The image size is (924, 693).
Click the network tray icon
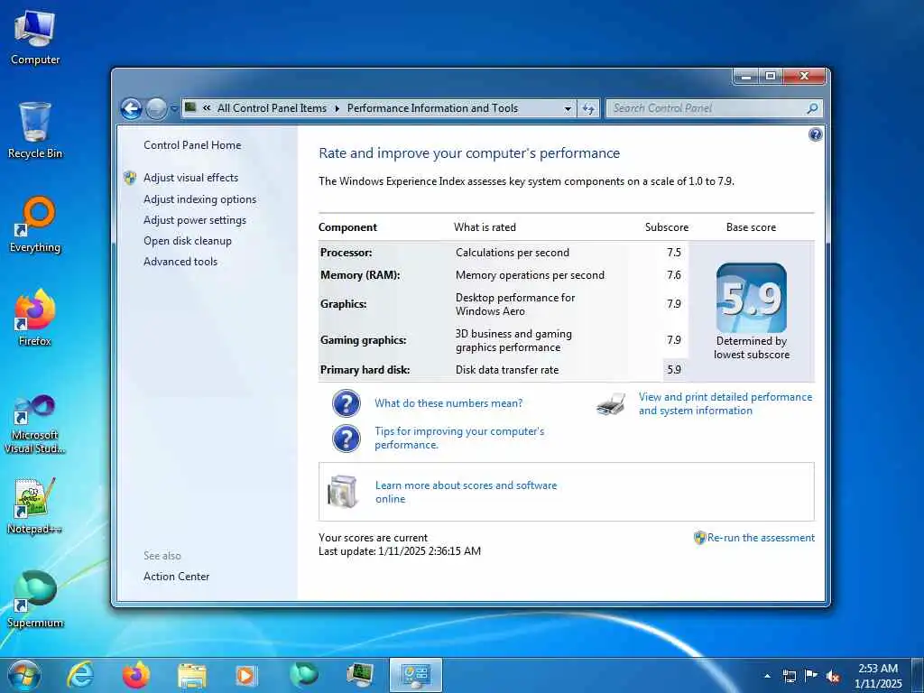click(789, 676)
